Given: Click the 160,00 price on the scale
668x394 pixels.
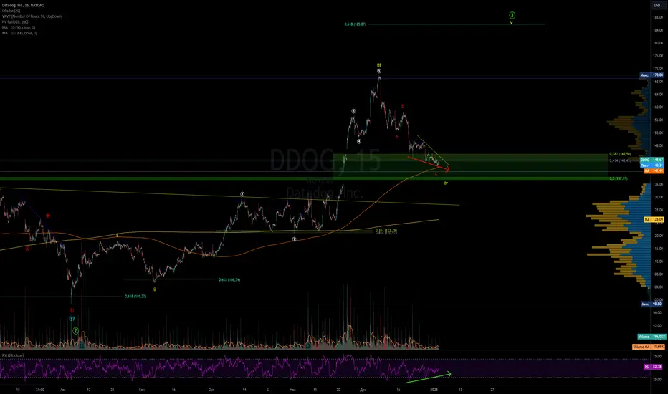Looking at the screenshot, I should tap(658, 107).
